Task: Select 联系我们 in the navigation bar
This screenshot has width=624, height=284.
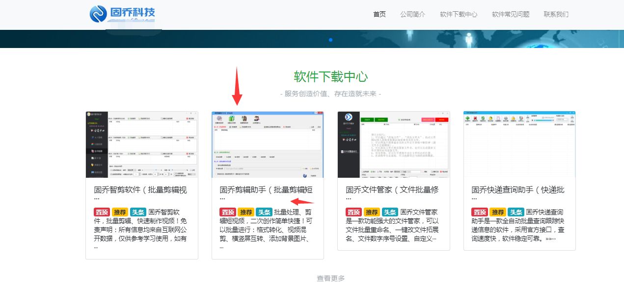Action: pos(556,14)
